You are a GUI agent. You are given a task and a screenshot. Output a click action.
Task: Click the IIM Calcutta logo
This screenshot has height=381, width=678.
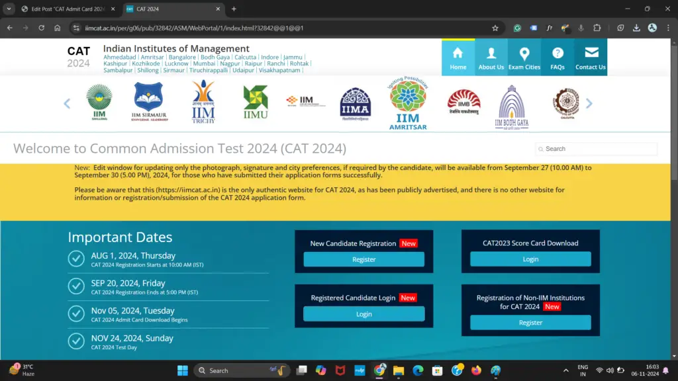coord(567,104)
